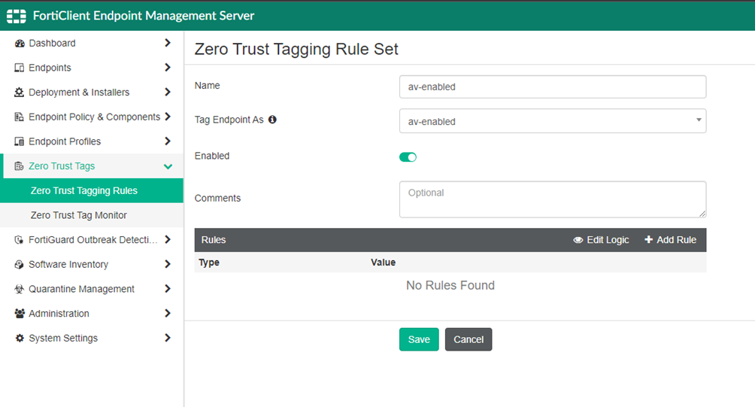
Task: Click the Dashboard gauge icon
Action: click(x=20, y=44)
